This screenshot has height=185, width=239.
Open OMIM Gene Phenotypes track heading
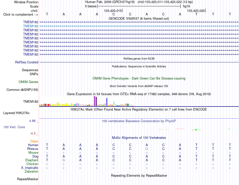coord(139,78)
